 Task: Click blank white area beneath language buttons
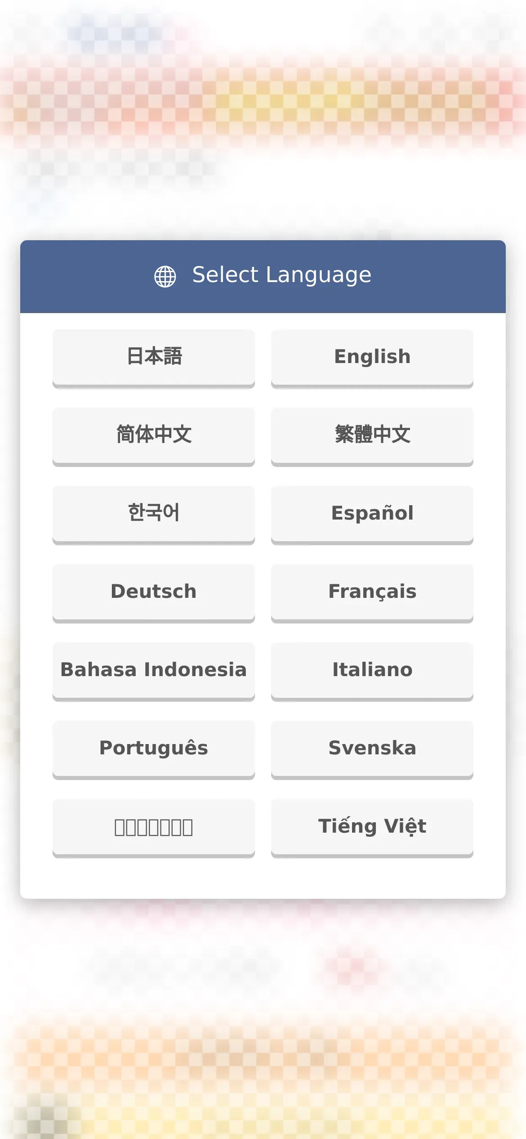(x=263, y=878)
